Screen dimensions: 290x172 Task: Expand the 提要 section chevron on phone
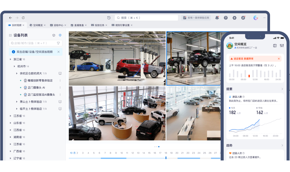(x=282, y=89)
